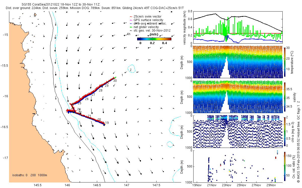Click the 34.5 tick on the salinity colorbar
Image resolution: width=302 pixels, height=188 pixels.
click(x=289, y=107)
